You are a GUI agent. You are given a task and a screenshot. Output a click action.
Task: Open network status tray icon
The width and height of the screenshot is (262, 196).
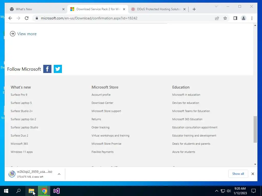point(223,191)
